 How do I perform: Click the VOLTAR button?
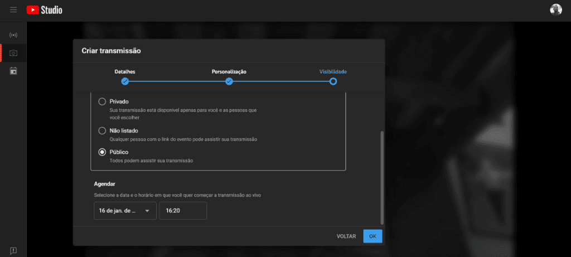(346, 236)
